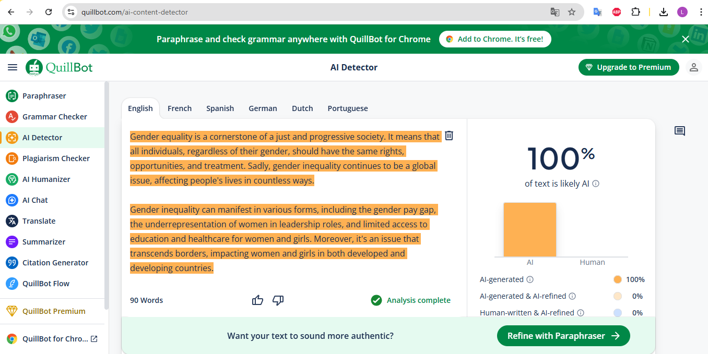Show info for AI-generated & AI-refined
708x354 pixels.
tap(572, 296)
